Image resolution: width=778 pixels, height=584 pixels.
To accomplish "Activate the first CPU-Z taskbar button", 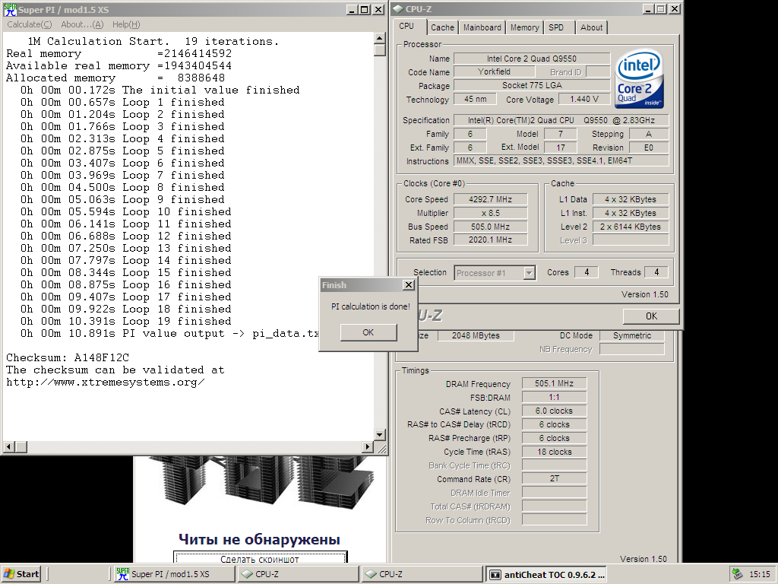I will 299,574.
